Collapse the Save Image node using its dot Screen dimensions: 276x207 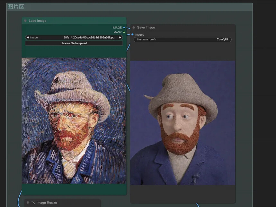(134, 28)
